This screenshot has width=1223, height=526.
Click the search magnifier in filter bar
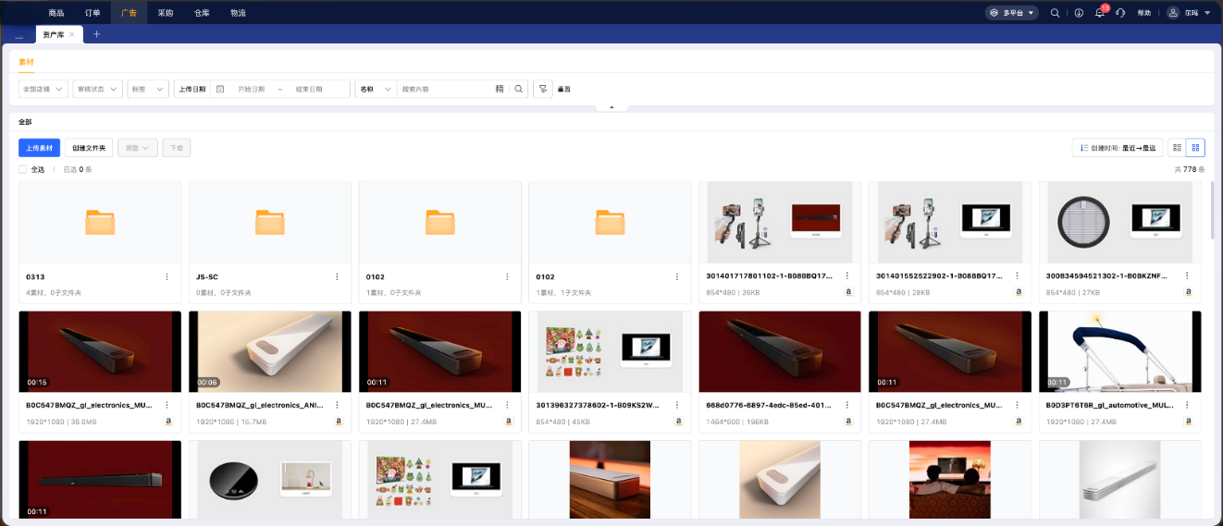tap(519, 89)
